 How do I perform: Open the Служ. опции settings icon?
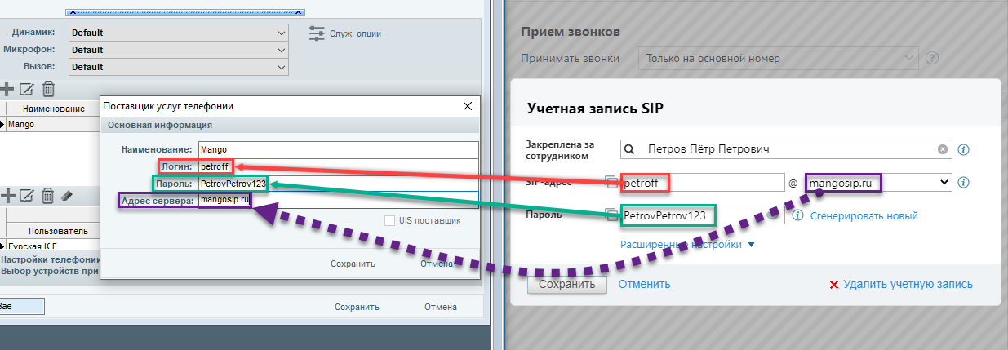[x=317, y=33]
